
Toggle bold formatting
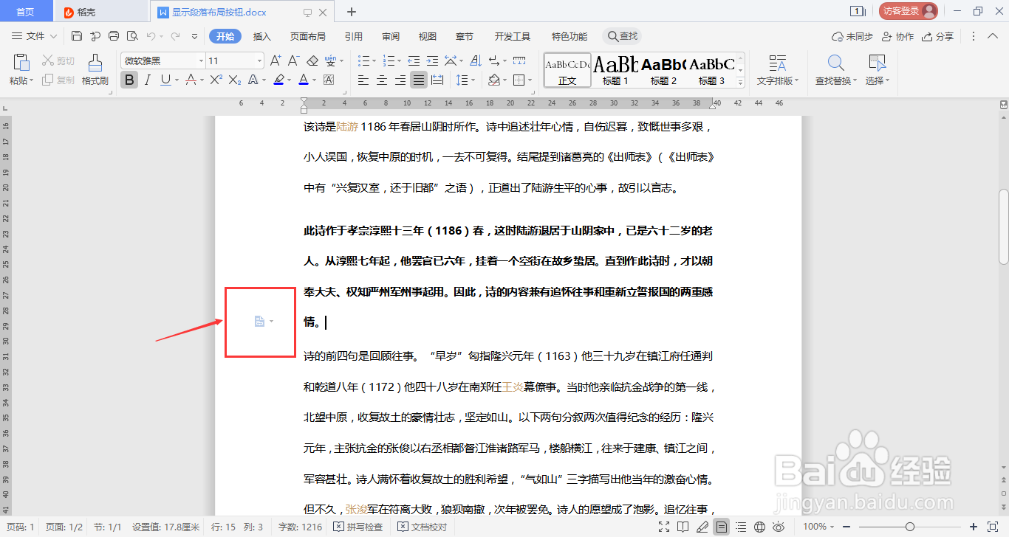tap(129, 79)
